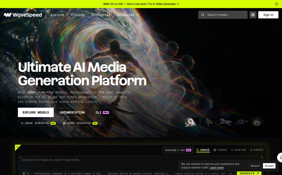This screenshot has height=175, width=282.
Task: Open the cookie Learn more link
Action: pos(217,168)
